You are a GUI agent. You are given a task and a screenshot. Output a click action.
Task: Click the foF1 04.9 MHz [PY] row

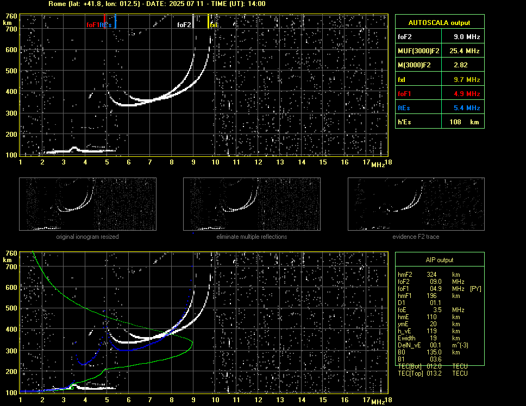click(x=440, y=289)
